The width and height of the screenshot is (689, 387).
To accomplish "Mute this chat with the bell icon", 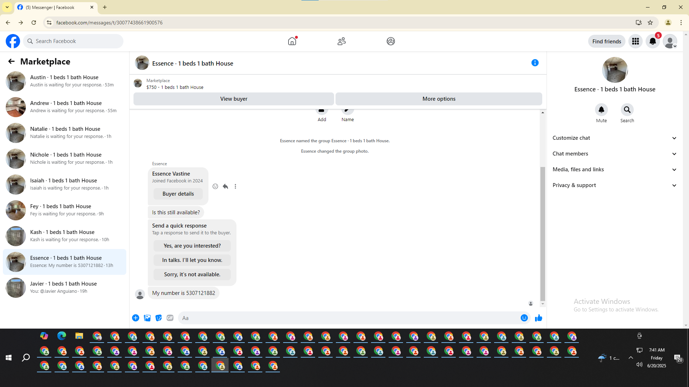I will 601,110.
